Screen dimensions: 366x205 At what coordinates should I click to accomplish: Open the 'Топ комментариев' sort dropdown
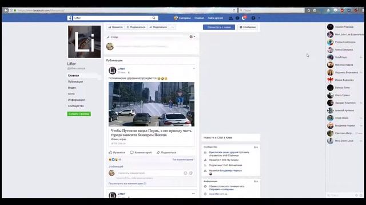pos(184,159)
